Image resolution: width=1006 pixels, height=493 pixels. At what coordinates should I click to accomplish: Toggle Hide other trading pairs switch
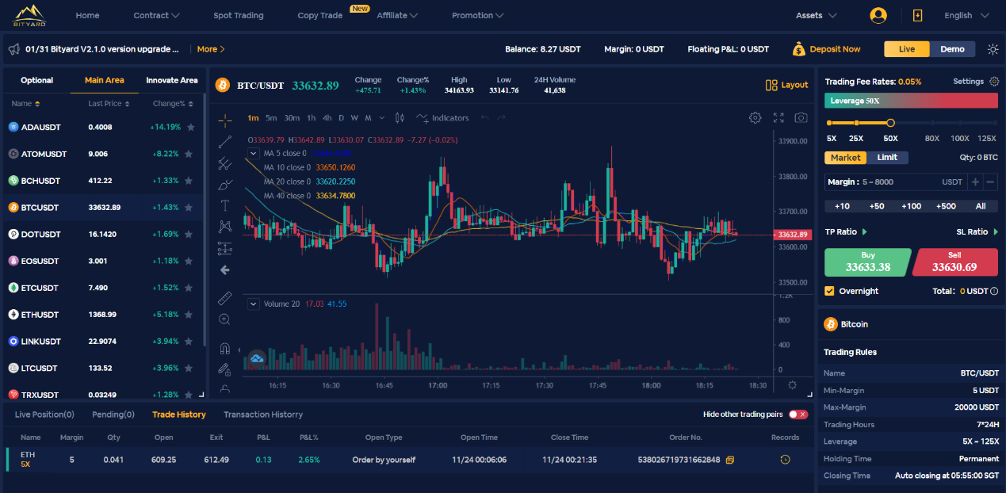point(798,415)
